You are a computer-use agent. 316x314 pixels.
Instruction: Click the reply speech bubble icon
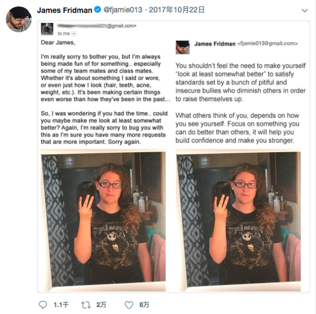[x=43, y=305]
